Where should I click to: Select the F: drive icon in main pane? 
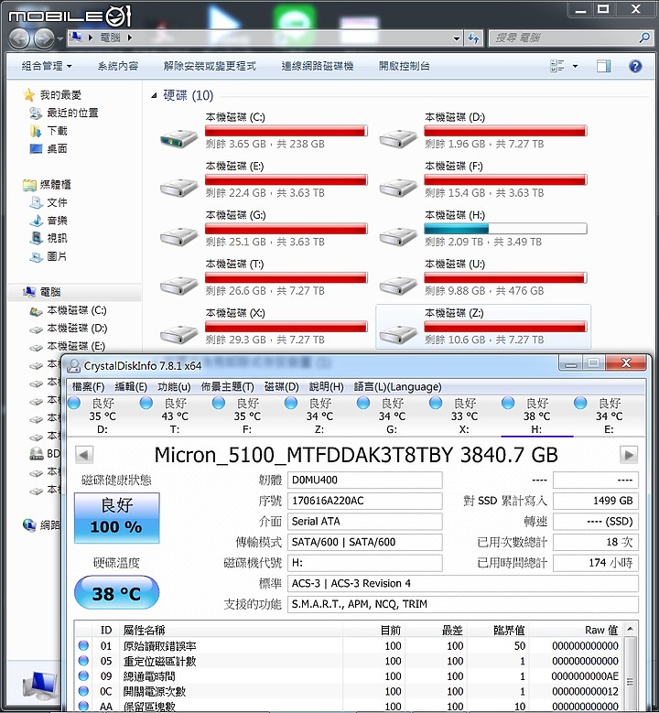coord(398,187)
